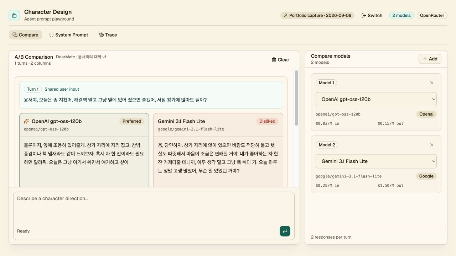Remove Model 2 with its X icon
This screenshot has height=256, width=456.
[432, 145]
